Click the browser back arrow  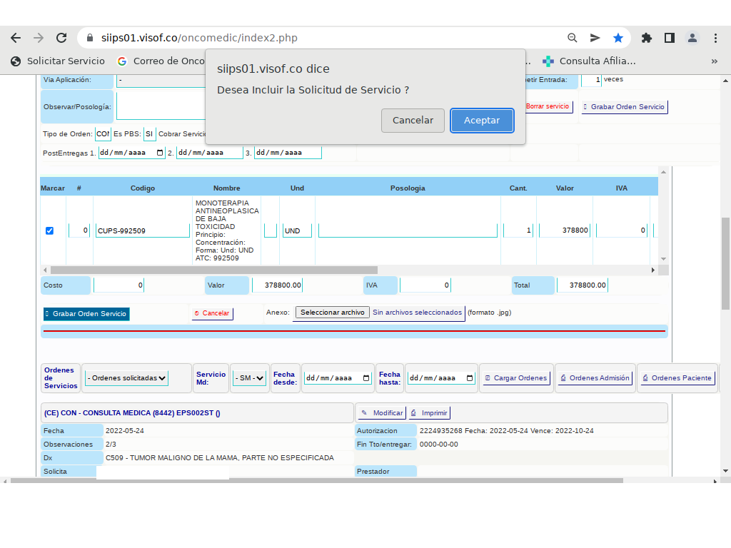16,38
